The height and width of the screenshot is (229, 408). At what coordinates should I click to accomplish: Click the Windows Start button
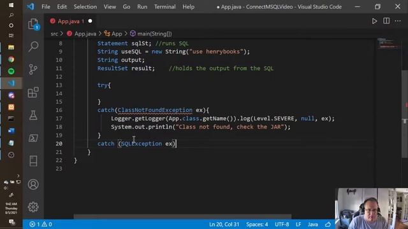[11, 5]
